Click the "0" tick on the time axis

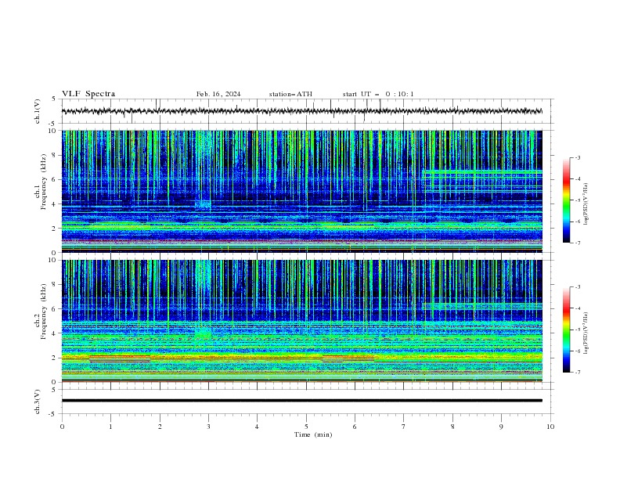point(62,427)
